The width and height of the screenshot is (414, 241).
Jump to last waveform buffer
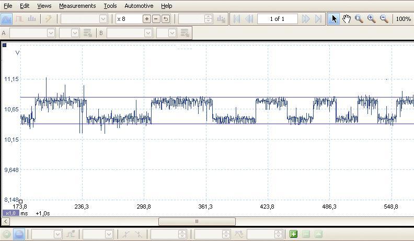[318, 19]
